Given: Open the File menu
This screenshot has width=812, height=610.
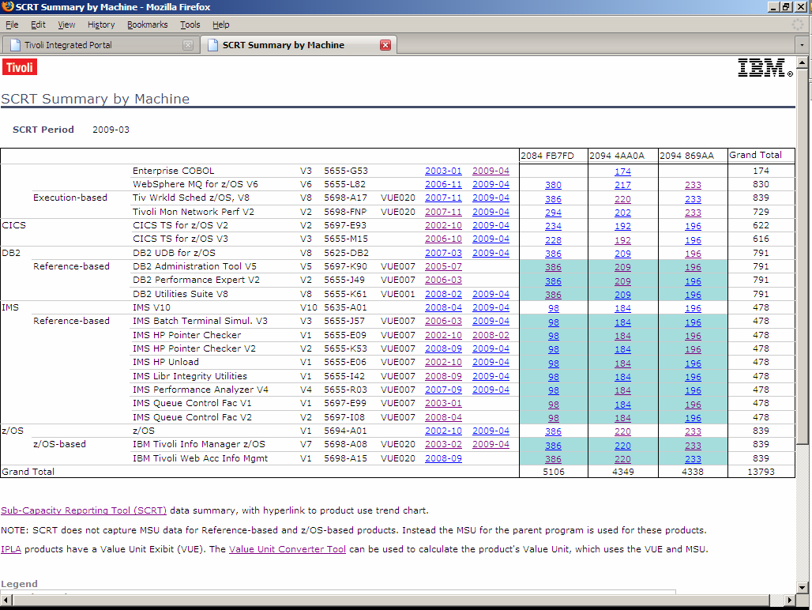Looking at the screenshot, I should (12, 24).
